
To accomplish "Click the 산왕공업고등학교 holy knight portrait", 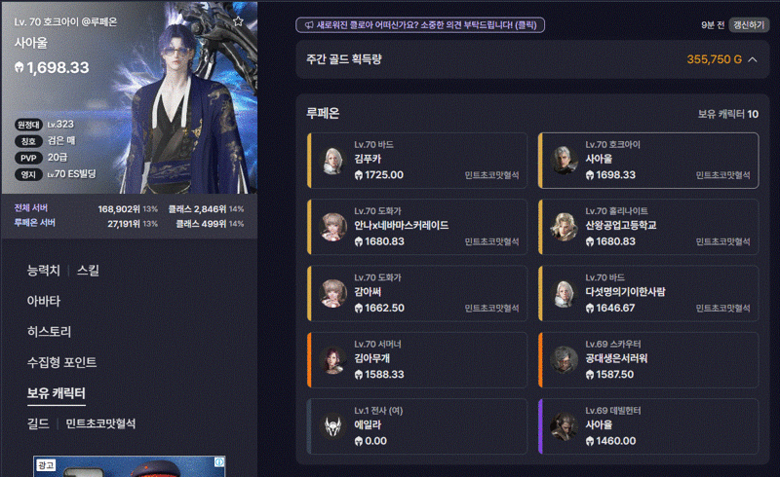I will (564, 227).
